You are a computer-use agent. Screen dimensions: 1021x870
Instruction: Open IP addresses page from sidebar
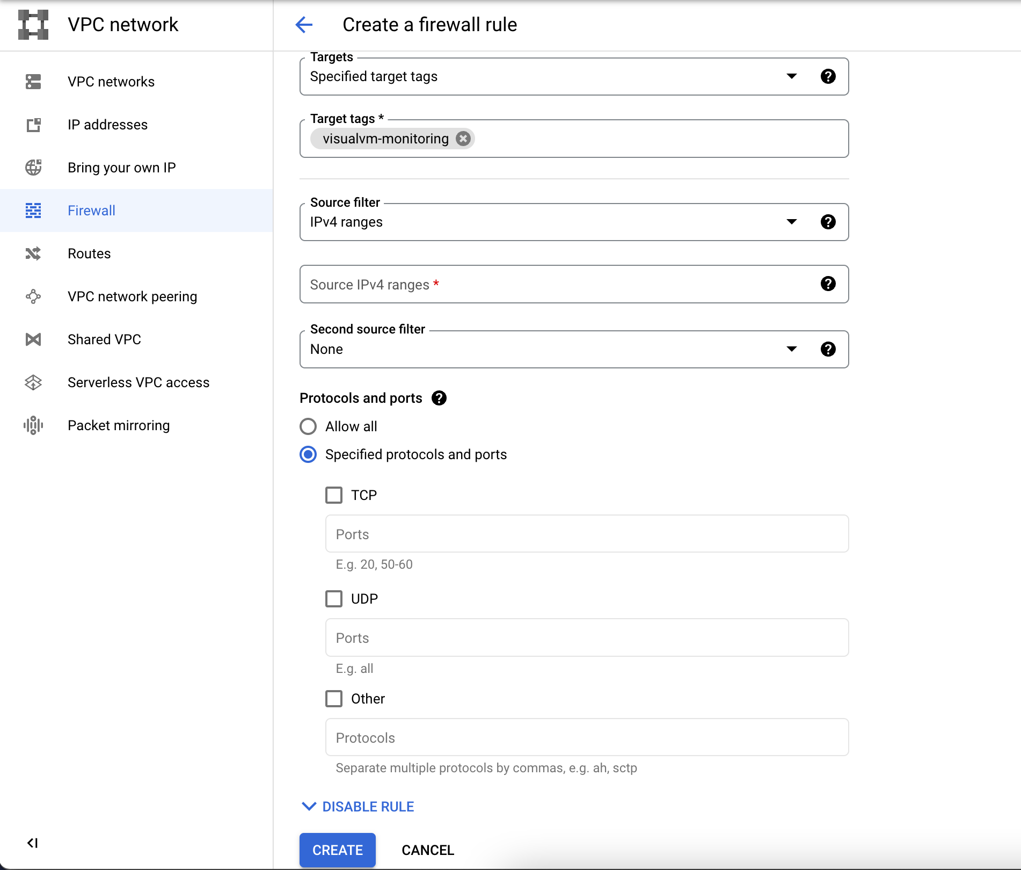(x=107, y=125)
